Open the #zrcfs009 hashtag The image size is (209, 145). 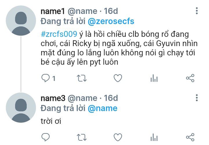click(59, 34)
